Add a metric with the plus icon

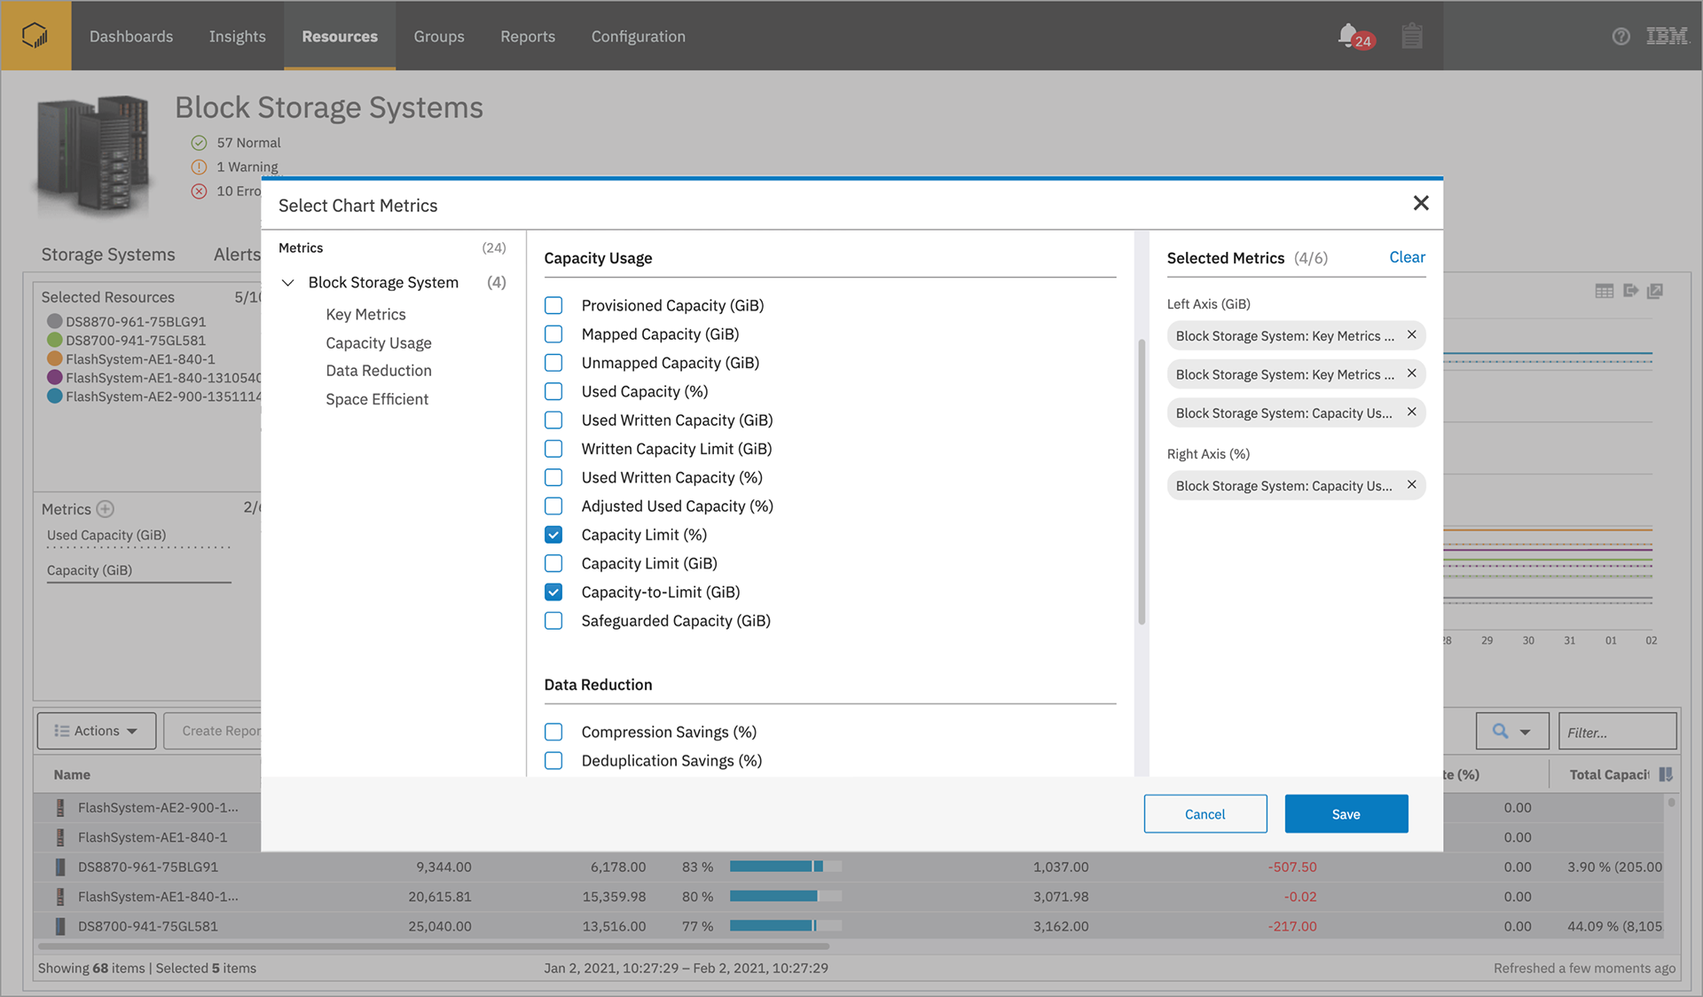(x=106, y=509)
